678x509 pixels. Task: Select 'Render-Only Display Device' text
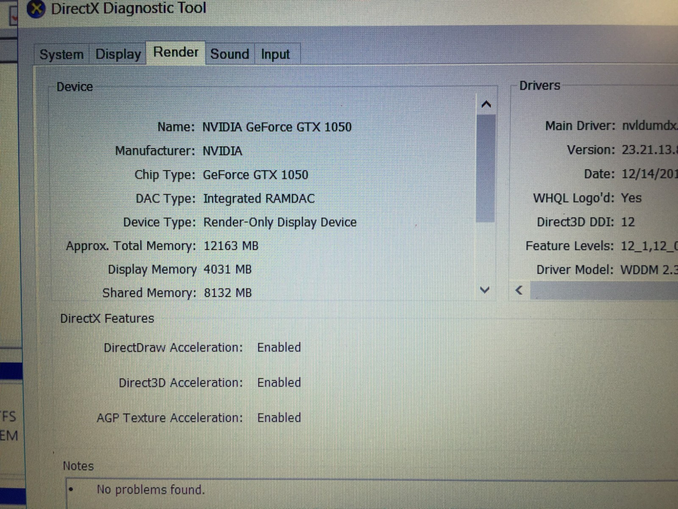point(280,222)
